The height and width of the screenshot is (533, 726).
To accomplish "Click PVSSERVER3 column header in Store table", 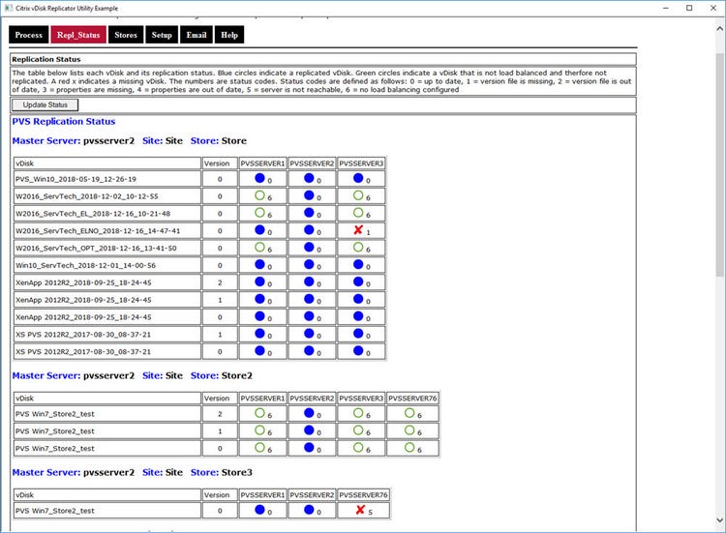I will [361, 163].
